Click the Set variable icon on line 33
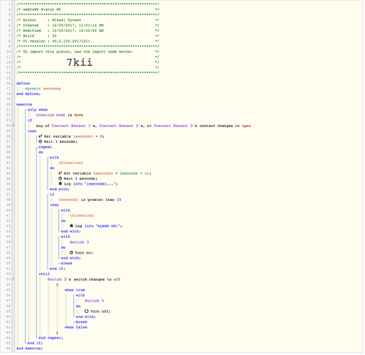 [x=60, y=173]
